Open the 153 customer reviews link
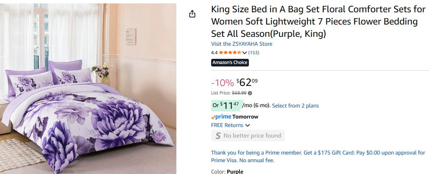 (254, 53)
